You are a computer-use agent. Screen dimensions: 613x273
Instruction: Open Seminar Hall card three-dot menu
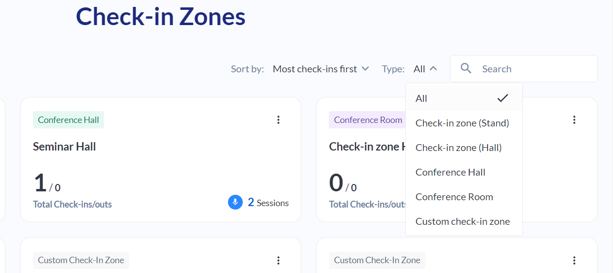pos(278,120)
